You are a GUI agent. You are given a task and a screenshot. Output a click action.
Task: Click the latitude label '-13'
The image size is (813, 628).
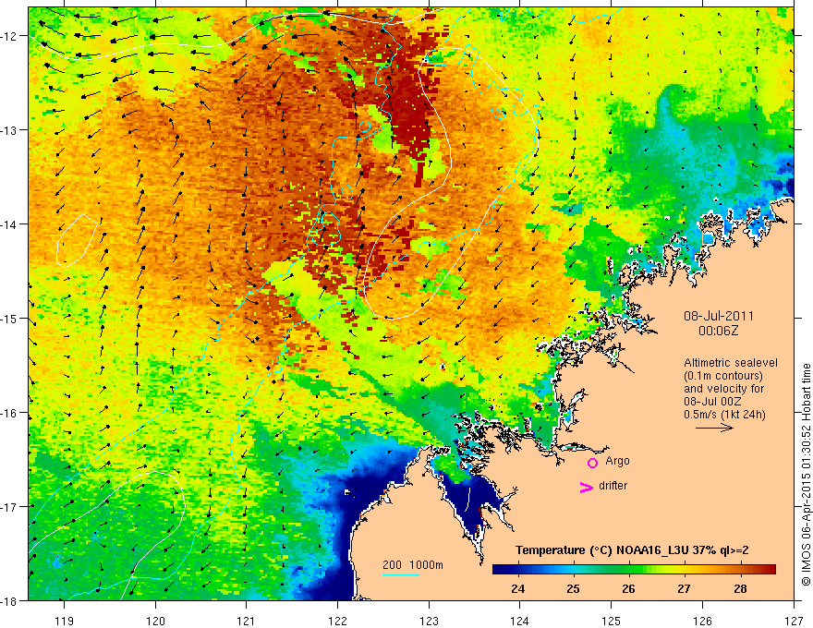tap(9, 130)
